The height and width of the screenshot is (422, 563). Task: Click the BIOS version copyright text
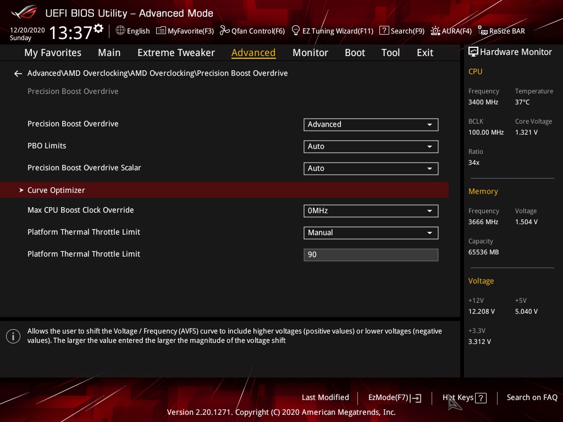(x=281, y=412)
